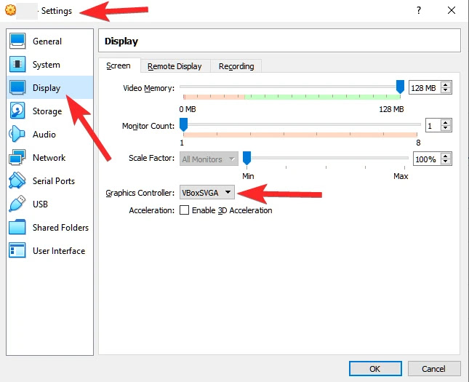Select Audio category label
Screen dimensions: 469x382
point(44,135)
